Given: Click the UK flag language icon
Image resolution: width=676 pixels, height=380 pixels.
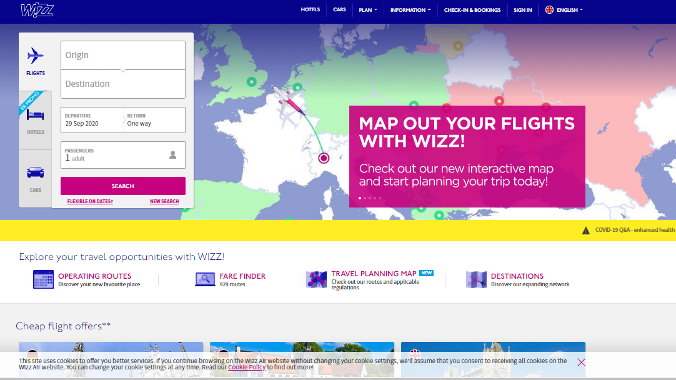Looking at the screenshot, I should point(549,9).
